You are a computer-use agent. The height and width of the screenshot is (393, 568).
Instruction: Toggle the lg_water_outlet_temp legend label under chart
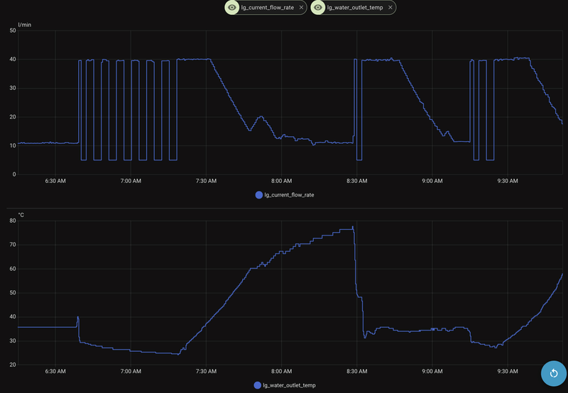tap(289, 385)
